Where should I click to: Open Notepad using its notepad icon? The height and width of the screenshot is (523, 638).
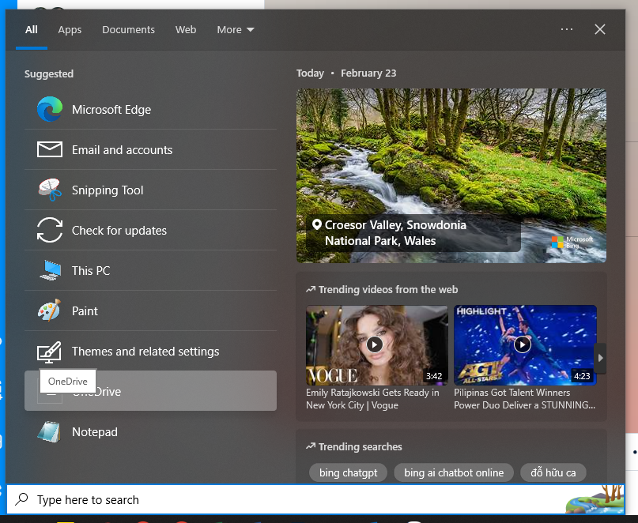49,431
